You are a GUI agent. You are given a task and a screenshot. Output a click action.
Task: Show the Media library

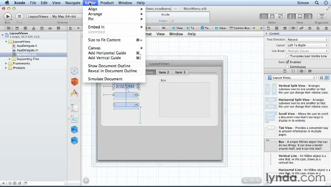(310, 71)
